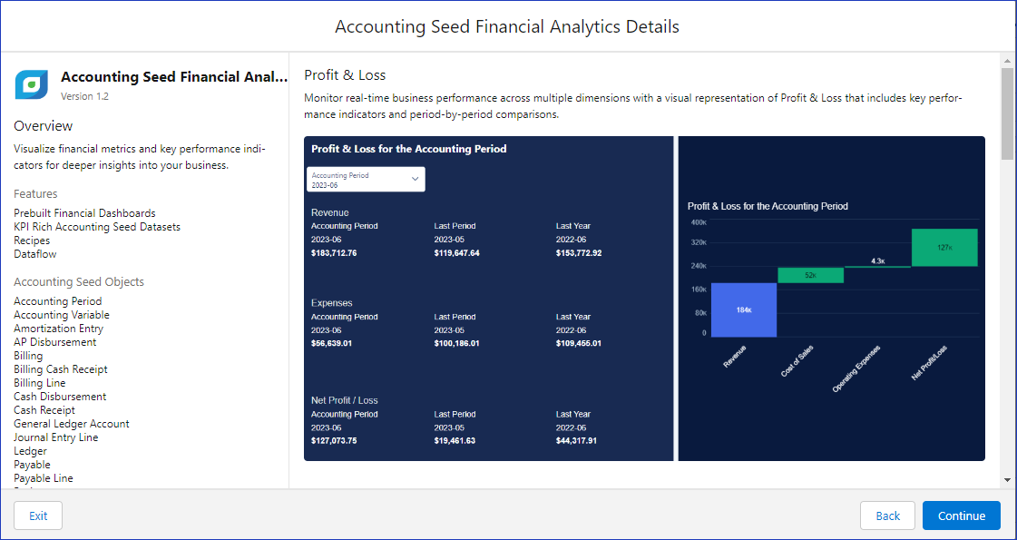Image resolution: width=1017 pixels, height=540 pixels.
Task: Click the 'Expenses' section label
Action: (332, 303)
